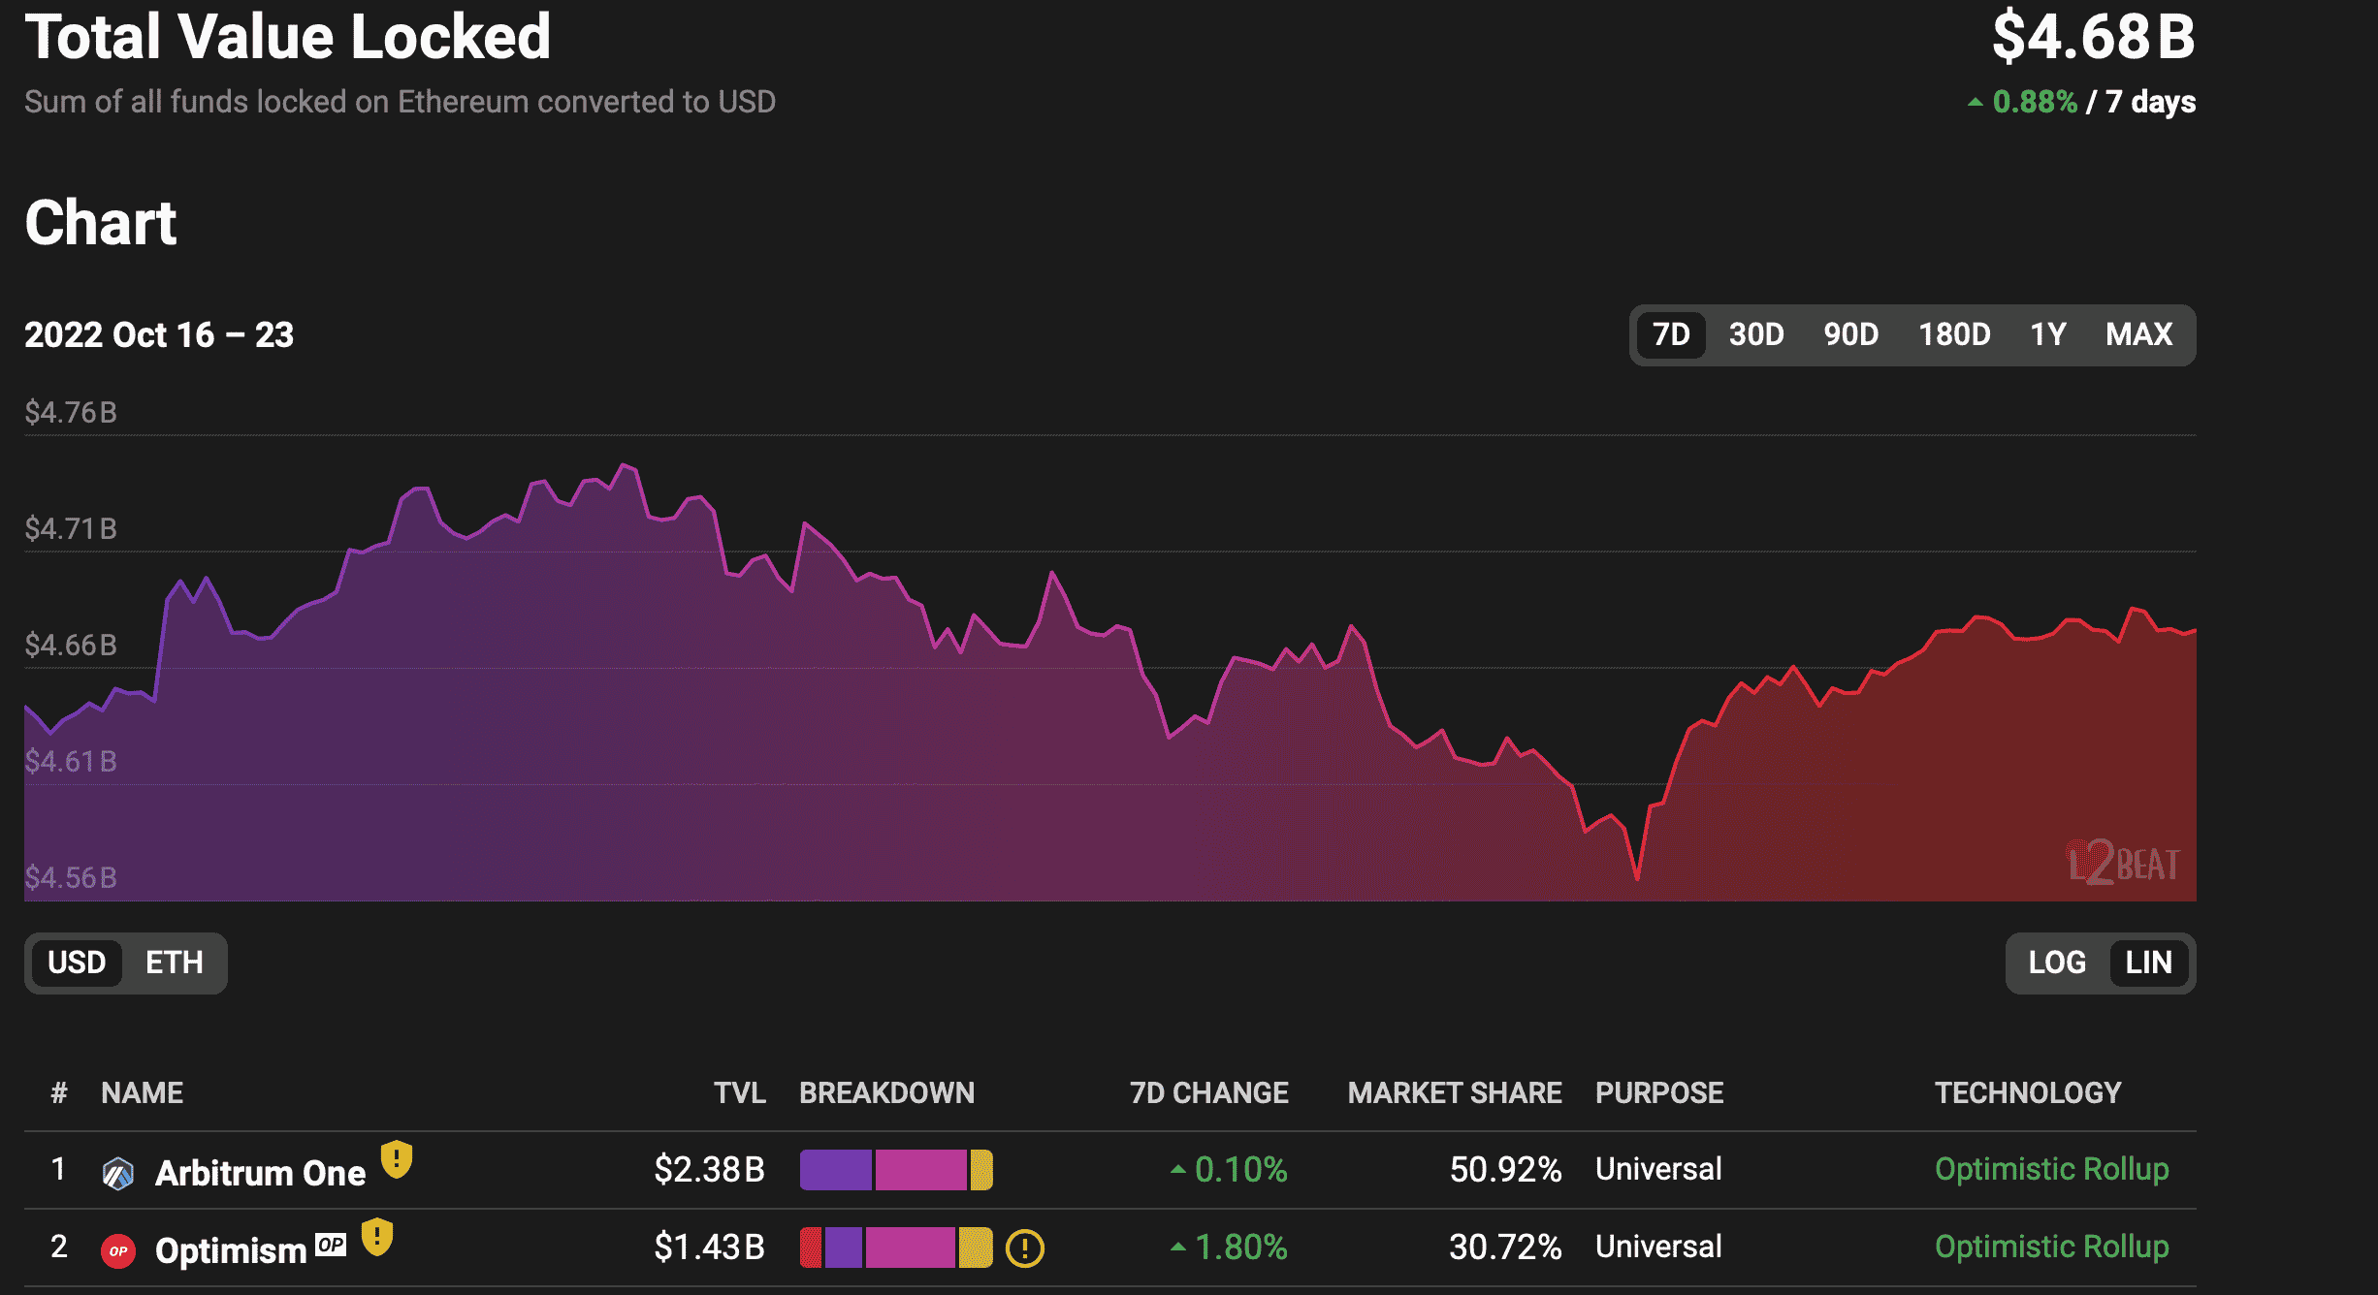Click the PURPOSE column header
This screenshot has height=1295, width=2378.
click(x=1659, y=1093)
